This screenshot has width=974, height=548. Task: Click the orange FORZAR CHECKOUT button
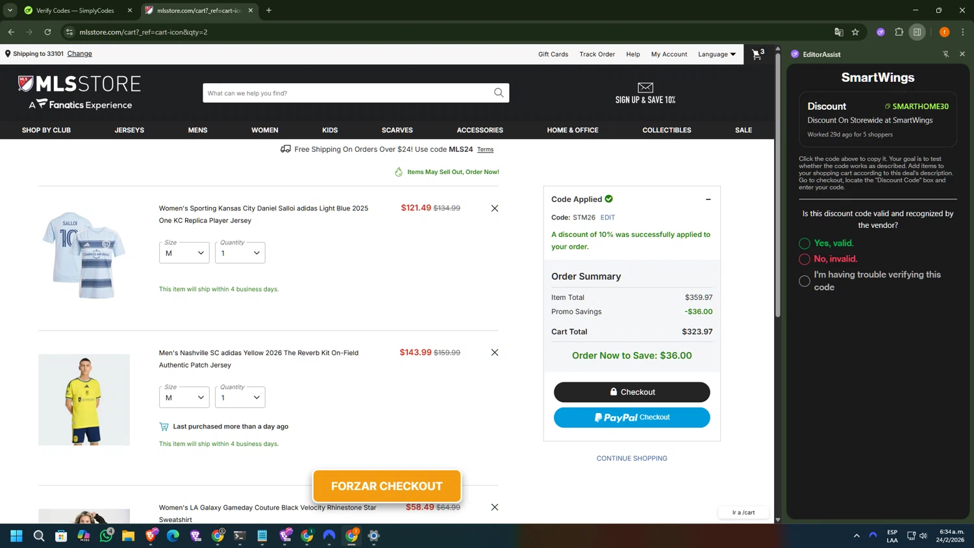pos(387,486)
